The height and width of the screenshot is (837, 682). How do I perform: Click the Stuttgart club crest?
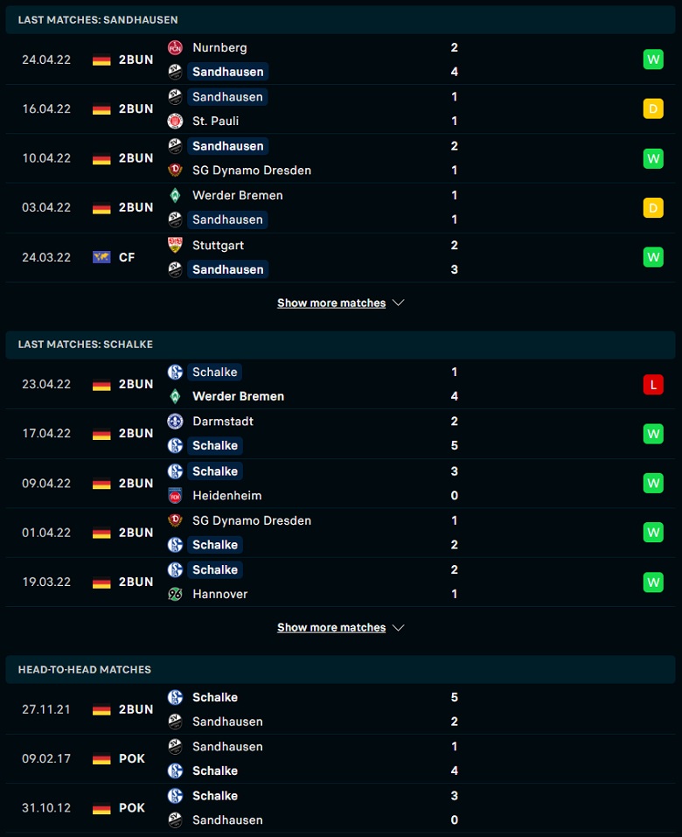pyautogui.click(x=175, y=245)
